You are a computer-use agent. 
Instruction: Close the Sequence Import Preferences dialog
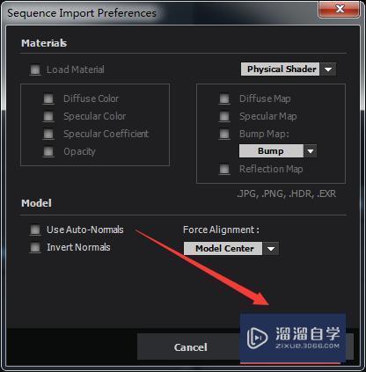tap(340, 10)
